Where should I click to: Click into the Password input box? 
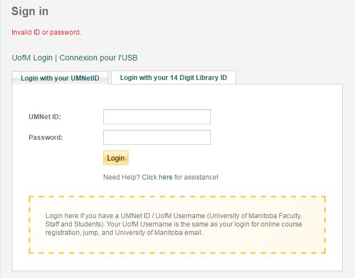pos(157,138)
